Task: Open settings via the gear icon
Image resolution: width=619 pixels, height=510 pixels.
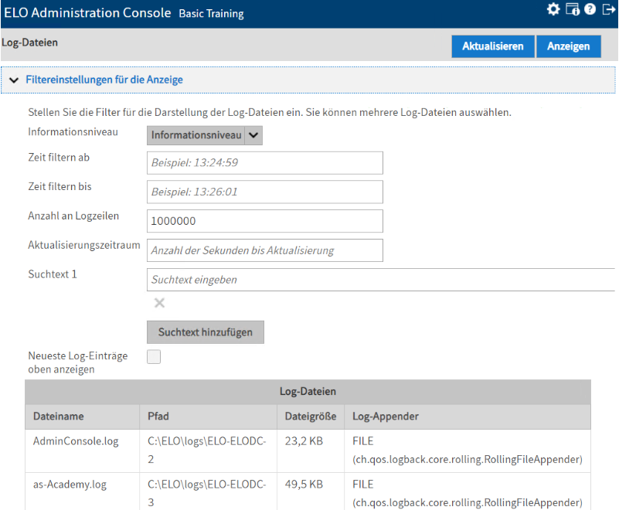Action: click(553, 9)
